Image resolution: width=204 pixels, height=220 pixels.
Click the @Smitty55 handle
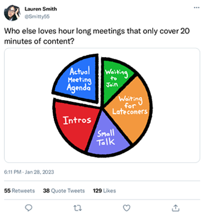point(37,16)
